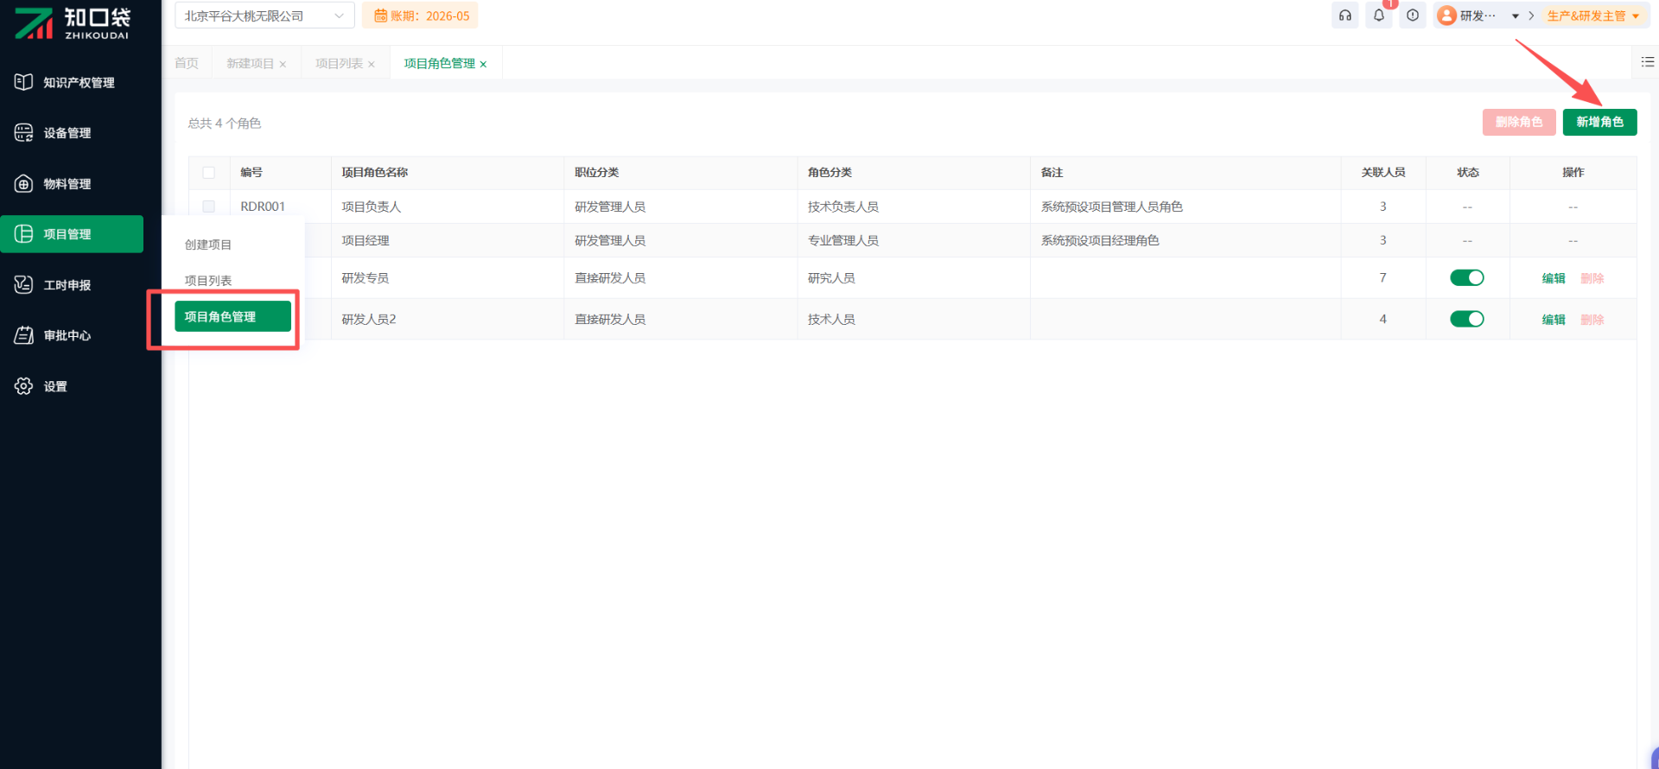Choose 项目列表 in the submenu

coord(208,281)
